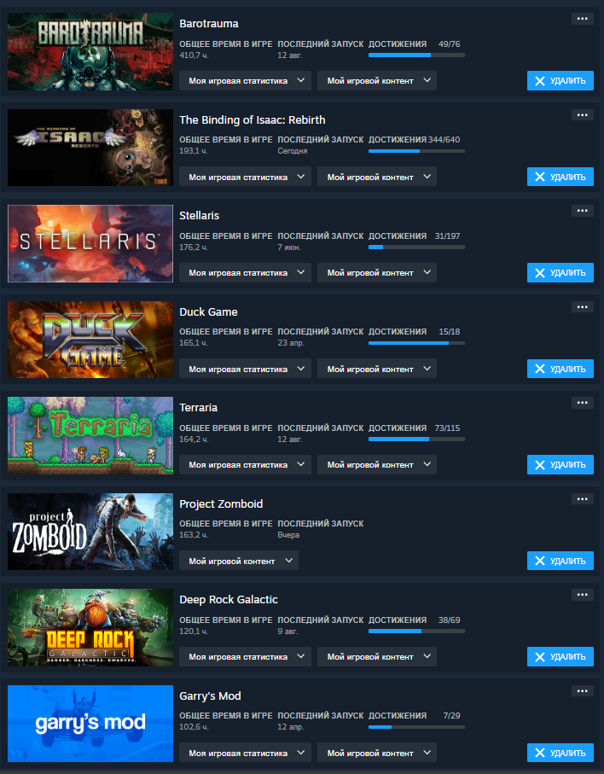604x774 pixels.
Task: Open the three-dot menu for Project Zomboid
Action: coord(583,499)
